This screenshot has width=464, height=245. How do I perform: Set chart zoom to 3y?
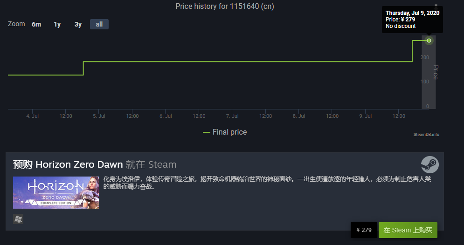pyautogui.click(x=78, y=24)
